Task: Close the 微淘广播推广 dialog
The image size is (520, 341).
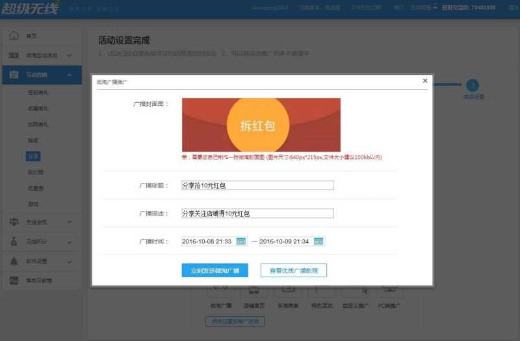Action: (425, 81)
